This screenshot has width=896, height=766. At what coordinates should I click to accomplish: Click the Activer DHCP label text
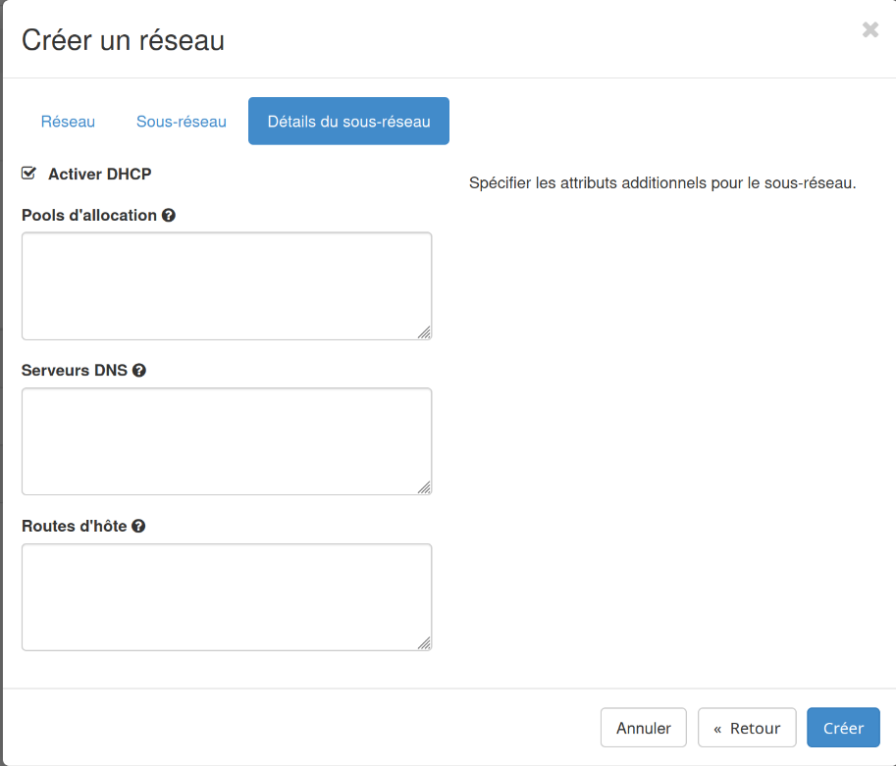[99, 174]
